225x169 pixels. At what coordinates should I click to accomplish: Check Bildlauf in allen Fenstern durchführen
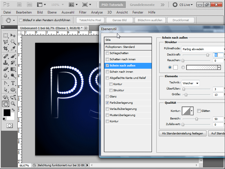pos(21,20)
